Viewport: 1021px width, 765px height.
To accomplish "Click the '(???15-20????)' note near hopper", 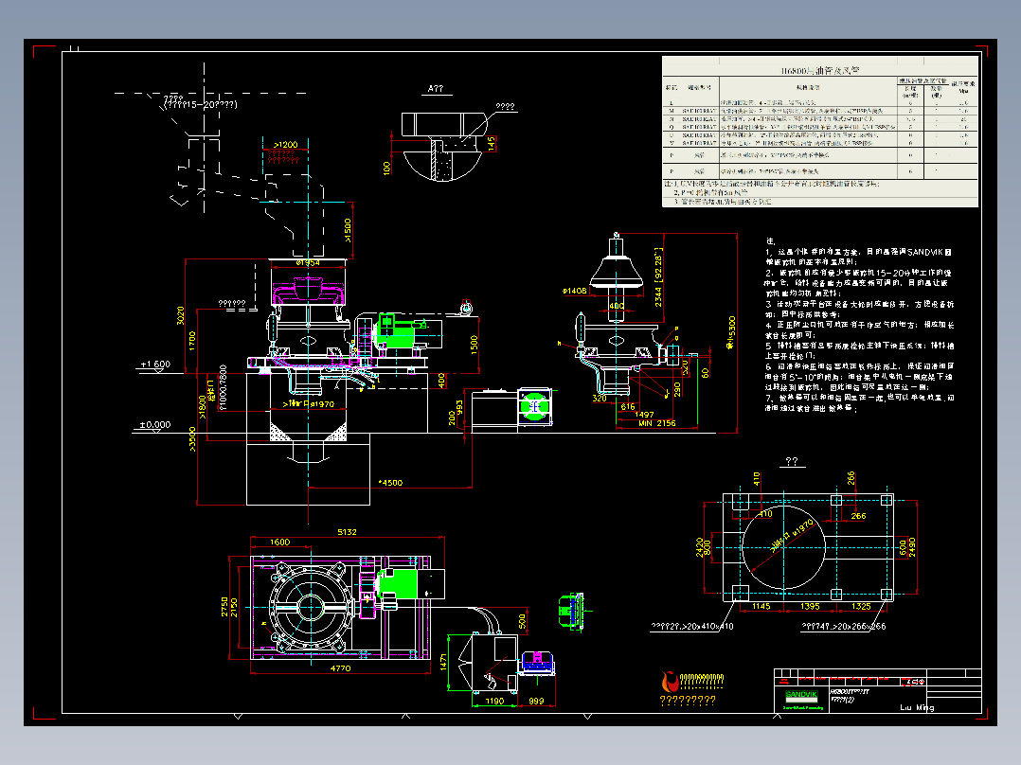I will pyautogui.click(x=200, y=104).
